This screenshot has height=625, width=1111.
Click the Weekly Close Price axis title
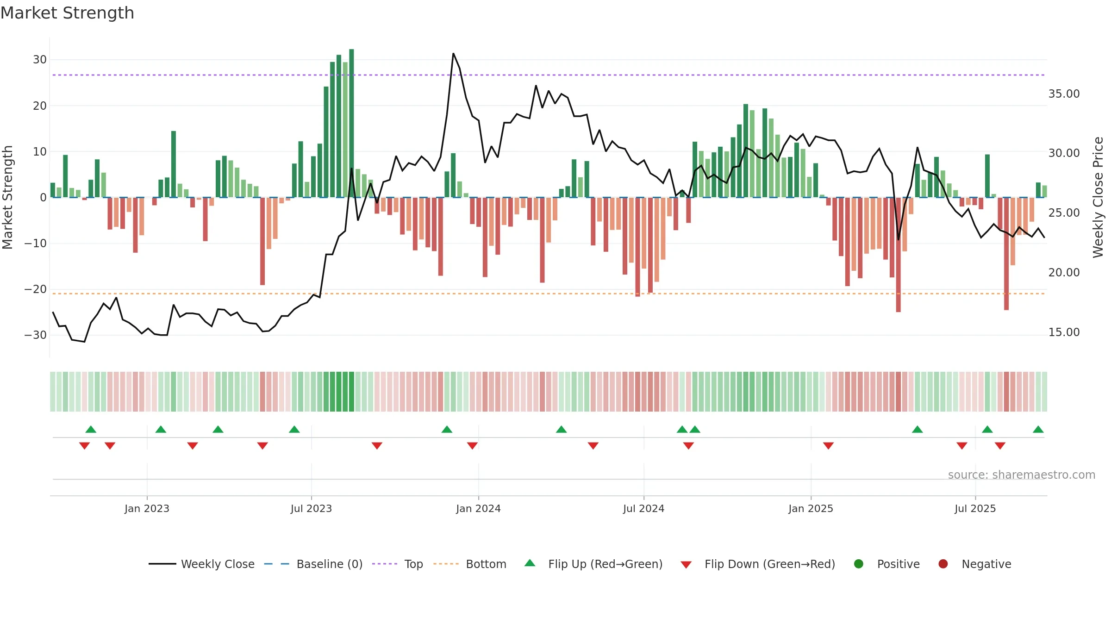1098,197
